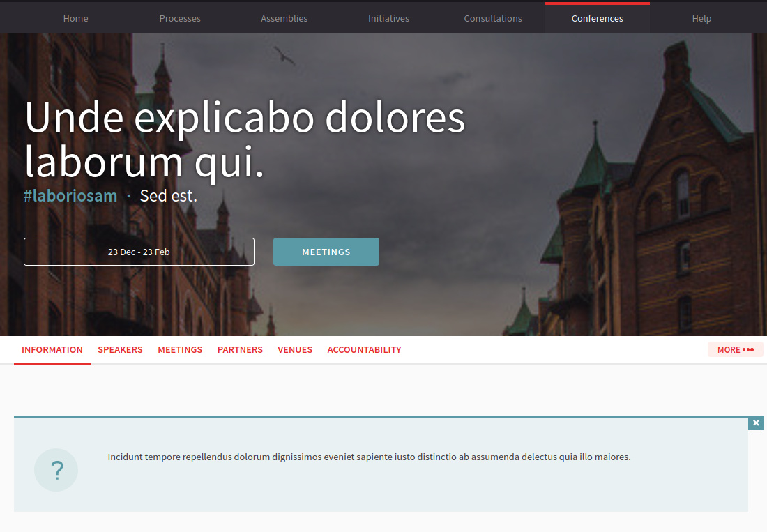The height and width of the screenshot is (532, 767).
Task: Click the question mark help icon
Action: (x=56, y=470)
